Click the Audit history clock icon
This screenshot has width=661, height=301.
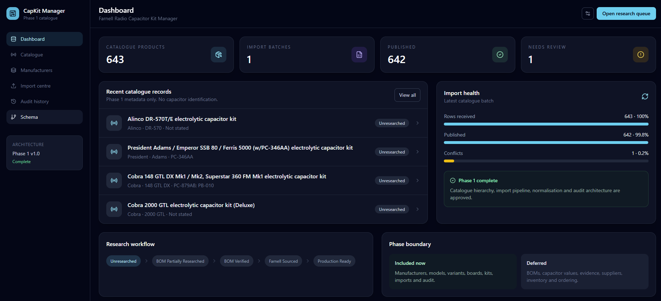point(14,101)
